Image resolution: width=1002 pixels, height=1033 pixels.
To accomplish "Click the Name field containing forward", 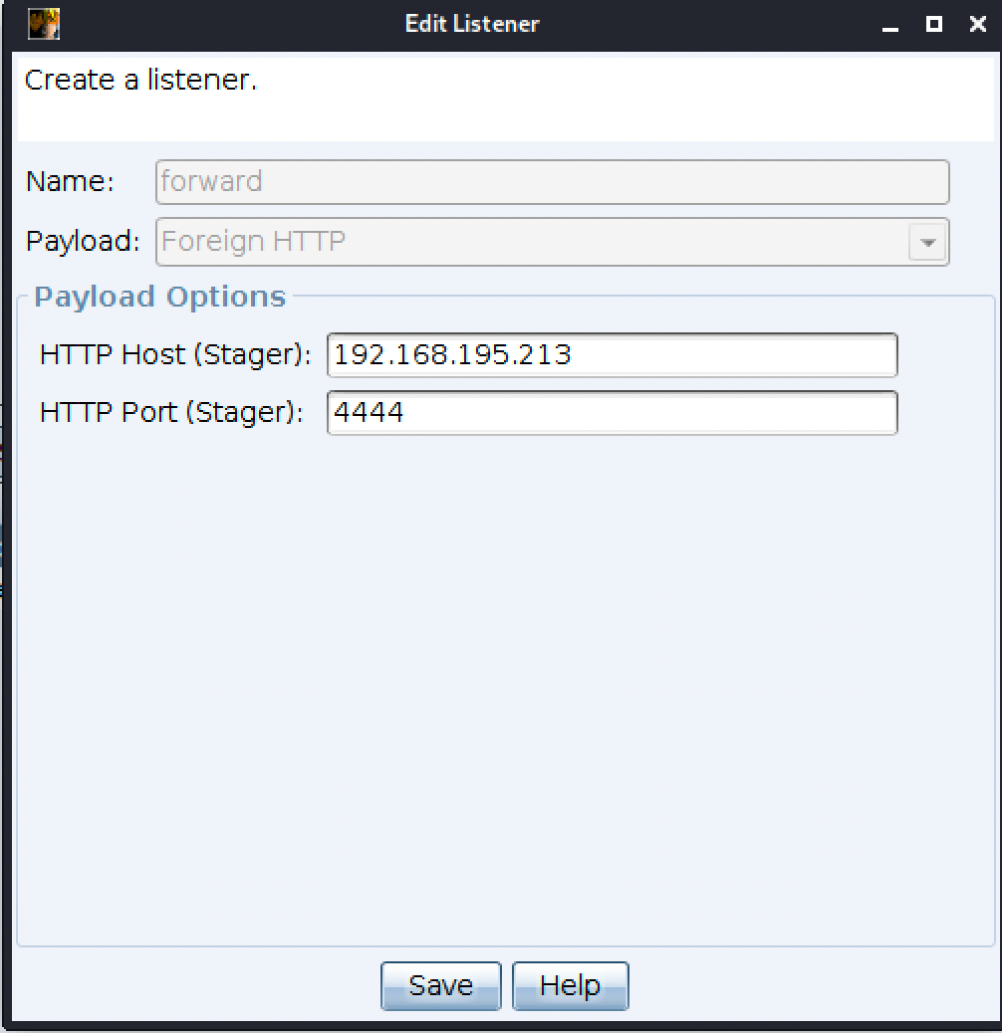I will coord(553,182).
